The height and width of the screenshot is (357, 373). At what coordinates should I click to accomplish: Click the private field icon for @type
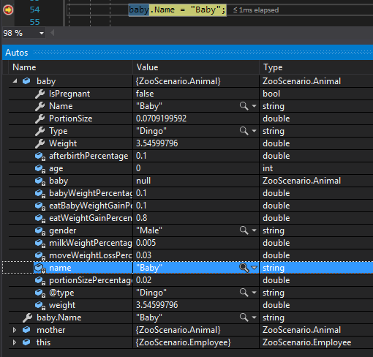pos(40,293)
